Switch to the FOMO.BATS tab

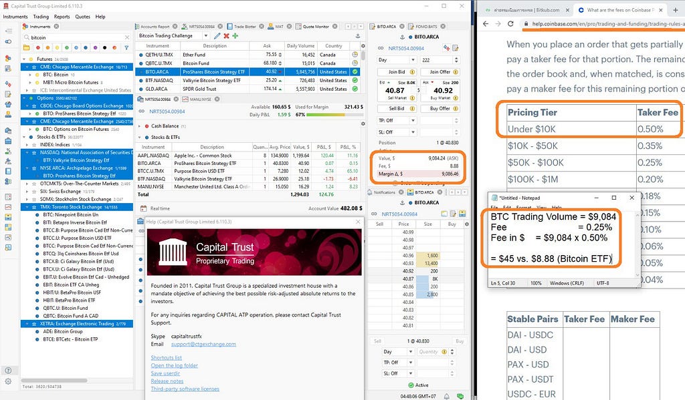(426, 27)
